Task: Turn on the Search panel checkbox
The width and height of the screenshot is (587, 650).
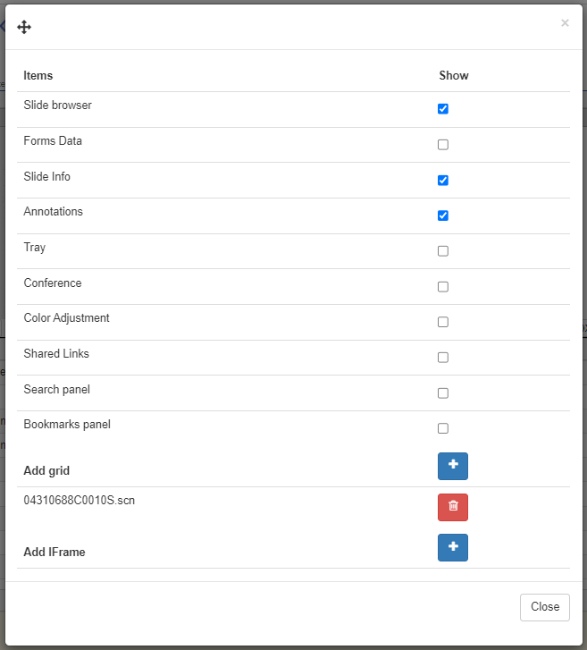Action: pyautogui.click(x=443, y=393)
